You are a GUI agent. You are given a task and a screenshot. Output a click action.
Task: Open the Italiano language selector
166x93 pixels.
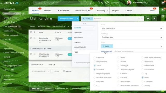point(49,89)
